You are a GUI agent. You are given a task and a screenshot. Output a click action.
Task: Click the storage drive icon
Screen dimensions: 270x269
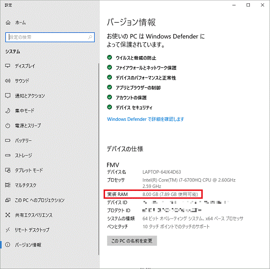(8, 155)
